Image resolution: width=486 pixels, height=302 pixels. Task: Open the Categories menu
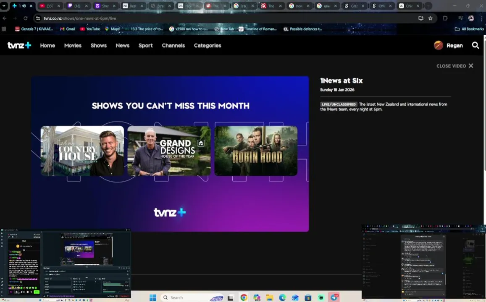(208, 45)
